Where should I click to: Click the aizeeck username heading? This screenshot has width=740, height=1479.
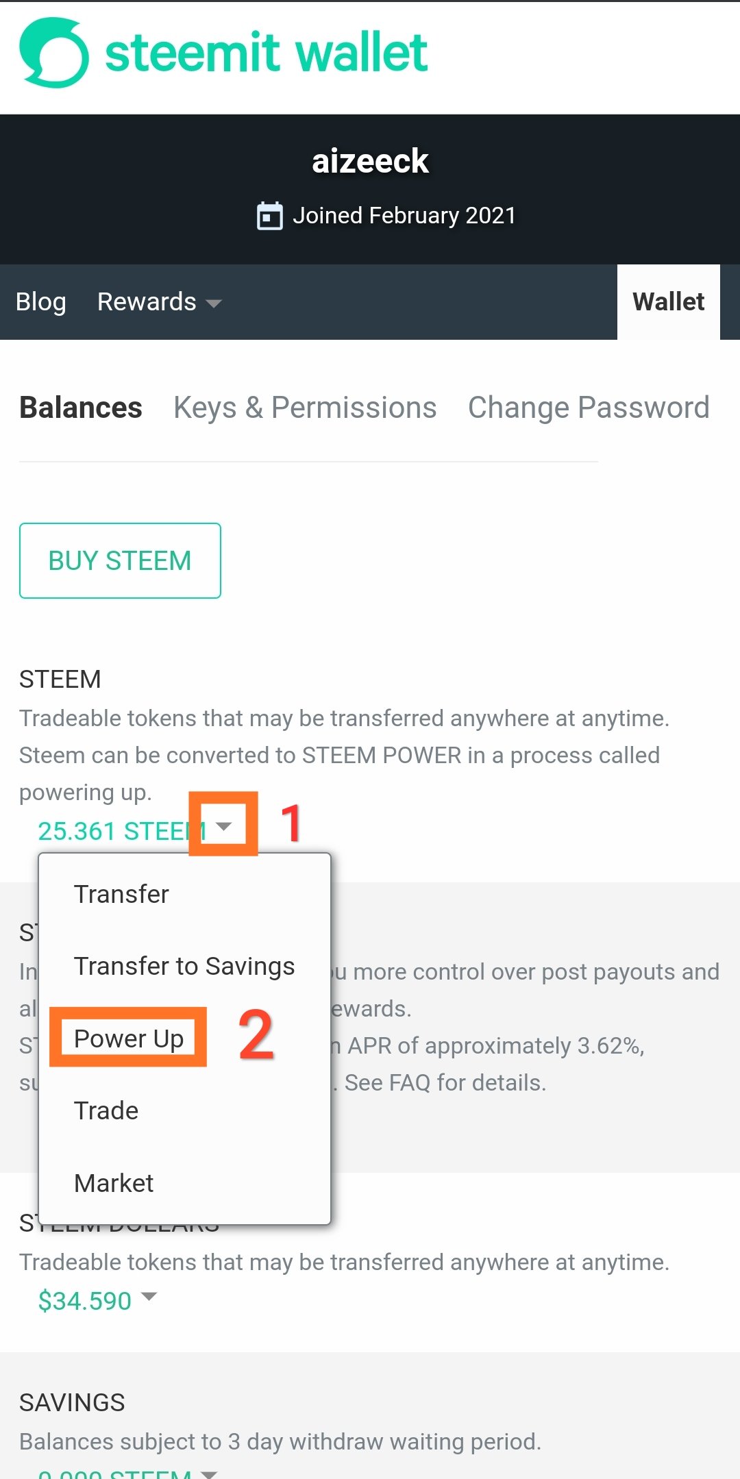coord(370,162)
